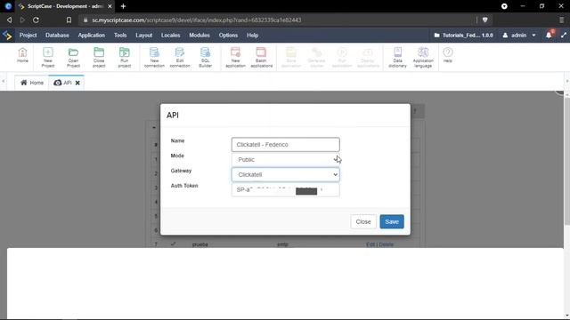Open Batch applications tool

(x=261, y=57)
